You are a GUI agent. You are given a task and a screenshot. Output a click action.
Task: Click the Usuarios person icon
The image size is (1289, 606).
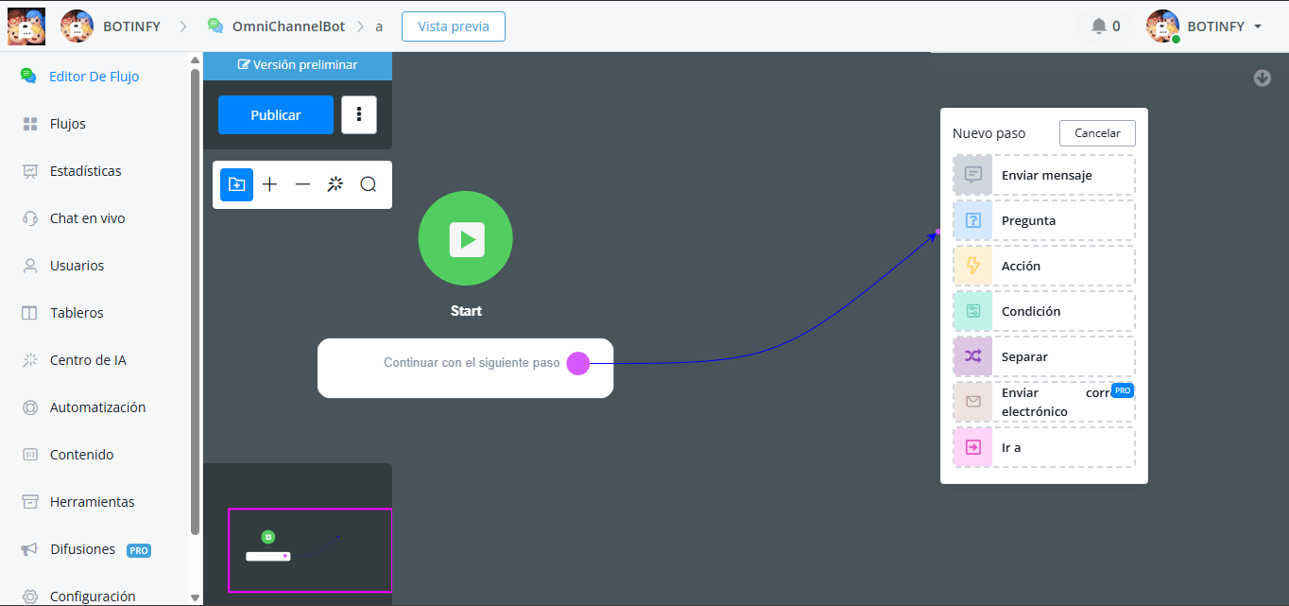(30, 266)
